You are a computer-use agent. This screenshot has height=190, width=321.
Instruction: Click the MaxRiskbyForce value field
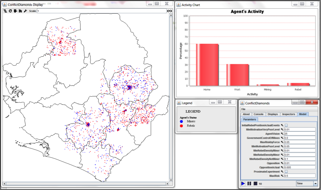click(300, 142)
